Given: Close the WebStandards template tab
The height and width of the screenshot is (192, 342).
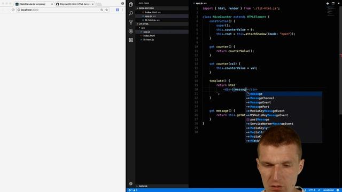Looking at the screenshot, I should tap(52, 4).
